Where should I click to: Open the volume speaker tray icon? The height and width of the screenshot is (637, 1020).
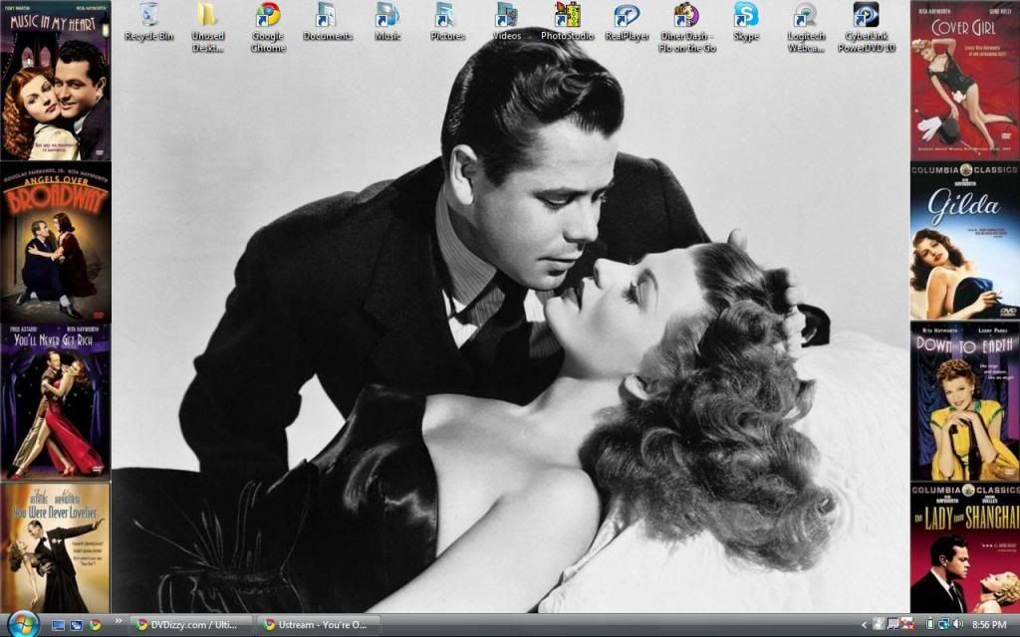tap(955, 625)
